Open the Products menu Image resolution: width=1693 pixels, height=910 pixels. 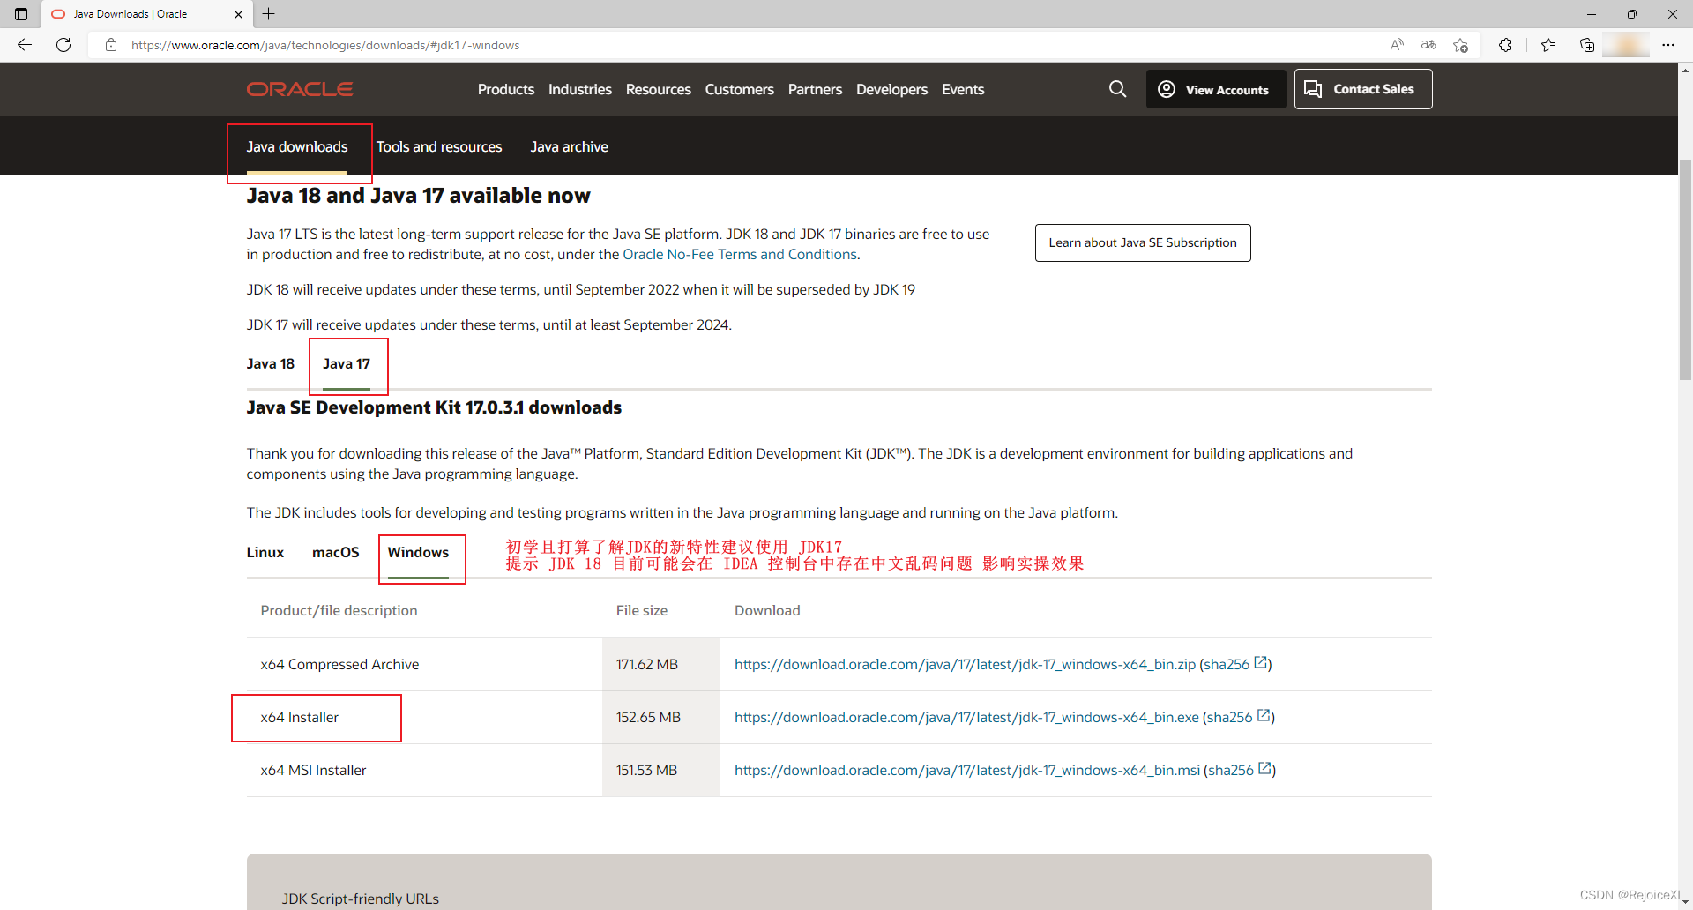pos(506,89)
